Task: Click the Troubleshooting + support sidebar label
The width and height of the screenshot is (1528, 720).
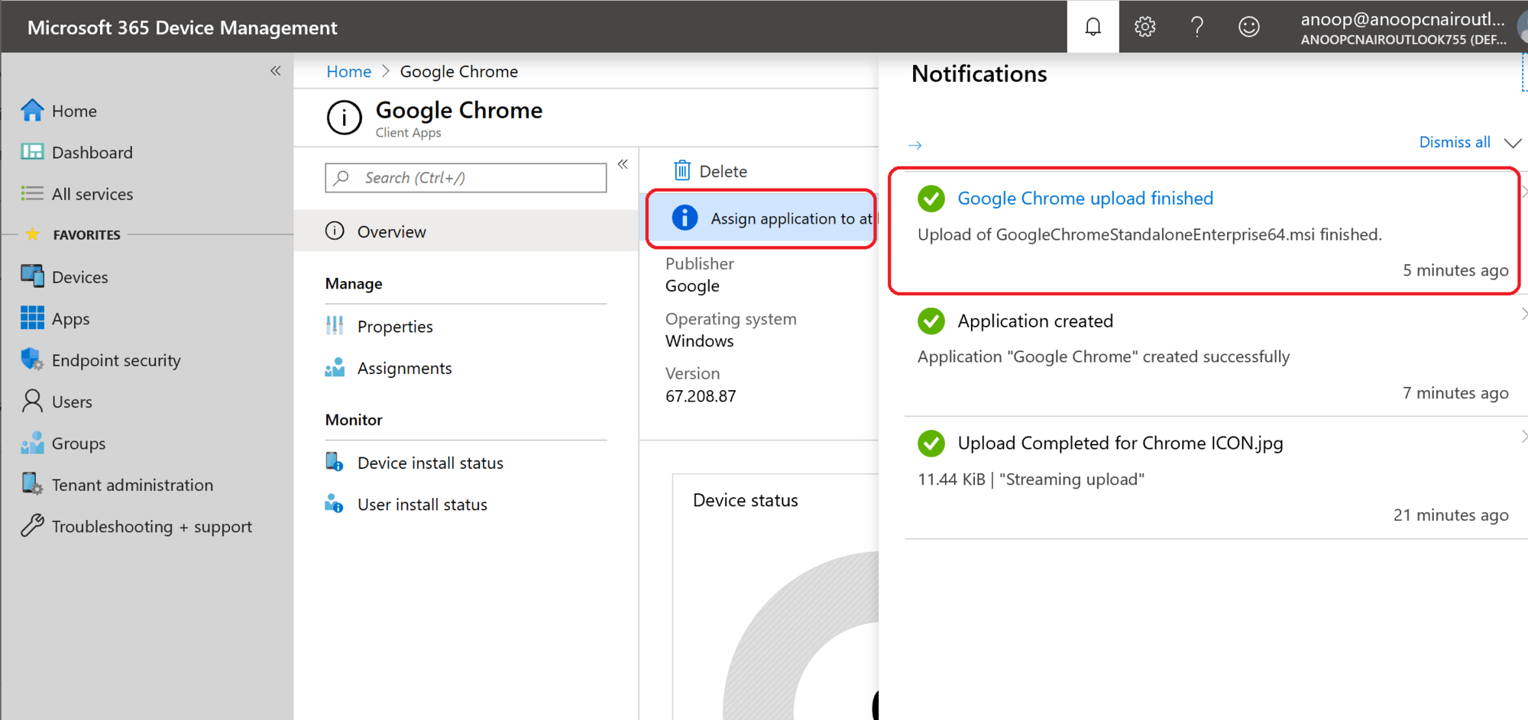Action: [152, 526]
